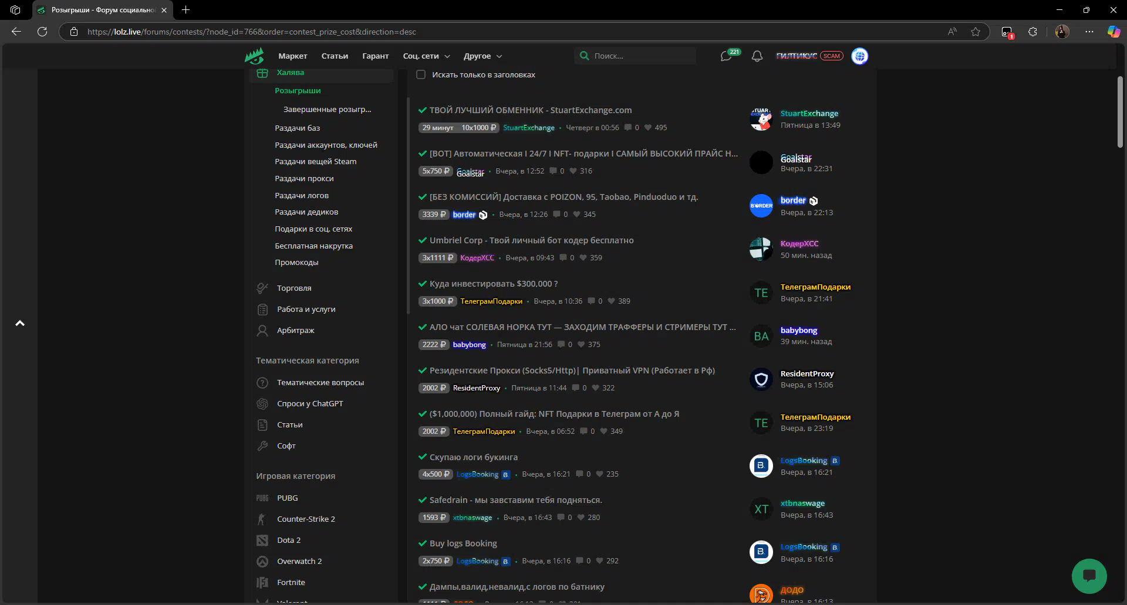Open Бесплатная накрутка sidebar section
The width and height of the screenshot is (1127, 605).
[313, 246]
